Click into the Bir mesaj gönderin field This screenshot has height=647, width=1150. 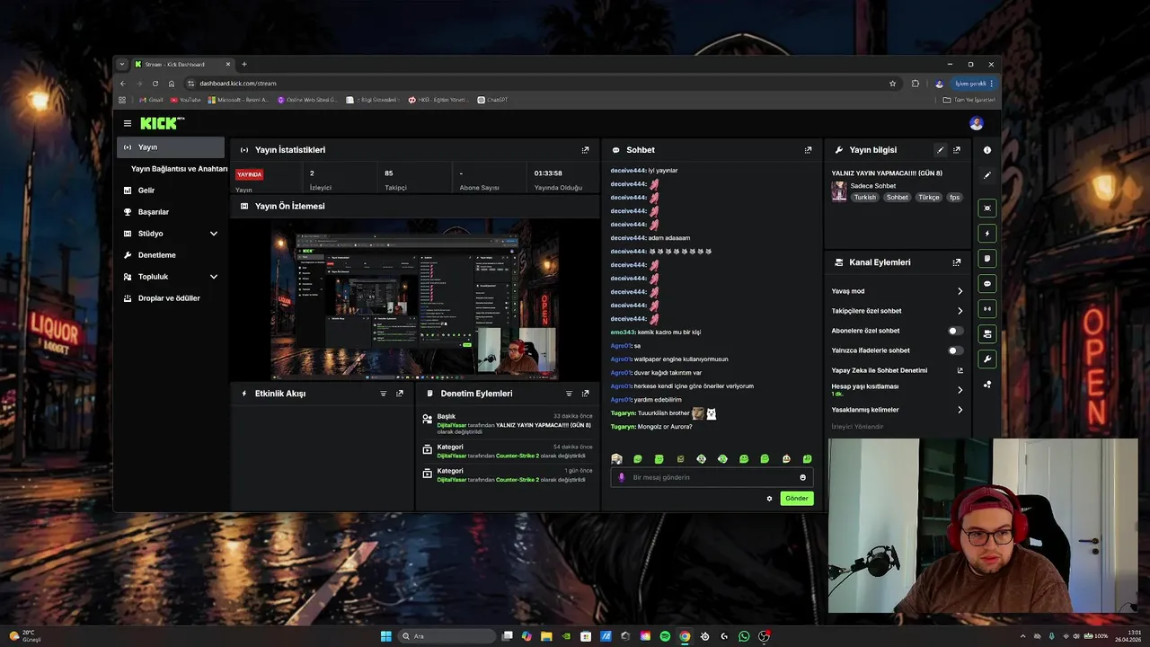pyautogui.click(x=712, y=477)
